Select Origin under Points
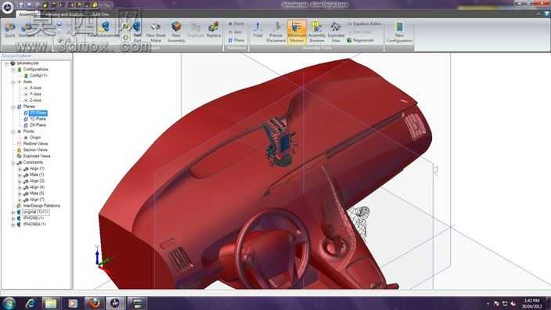The width and height of the screenshot is (551, 310). [35, 138]
